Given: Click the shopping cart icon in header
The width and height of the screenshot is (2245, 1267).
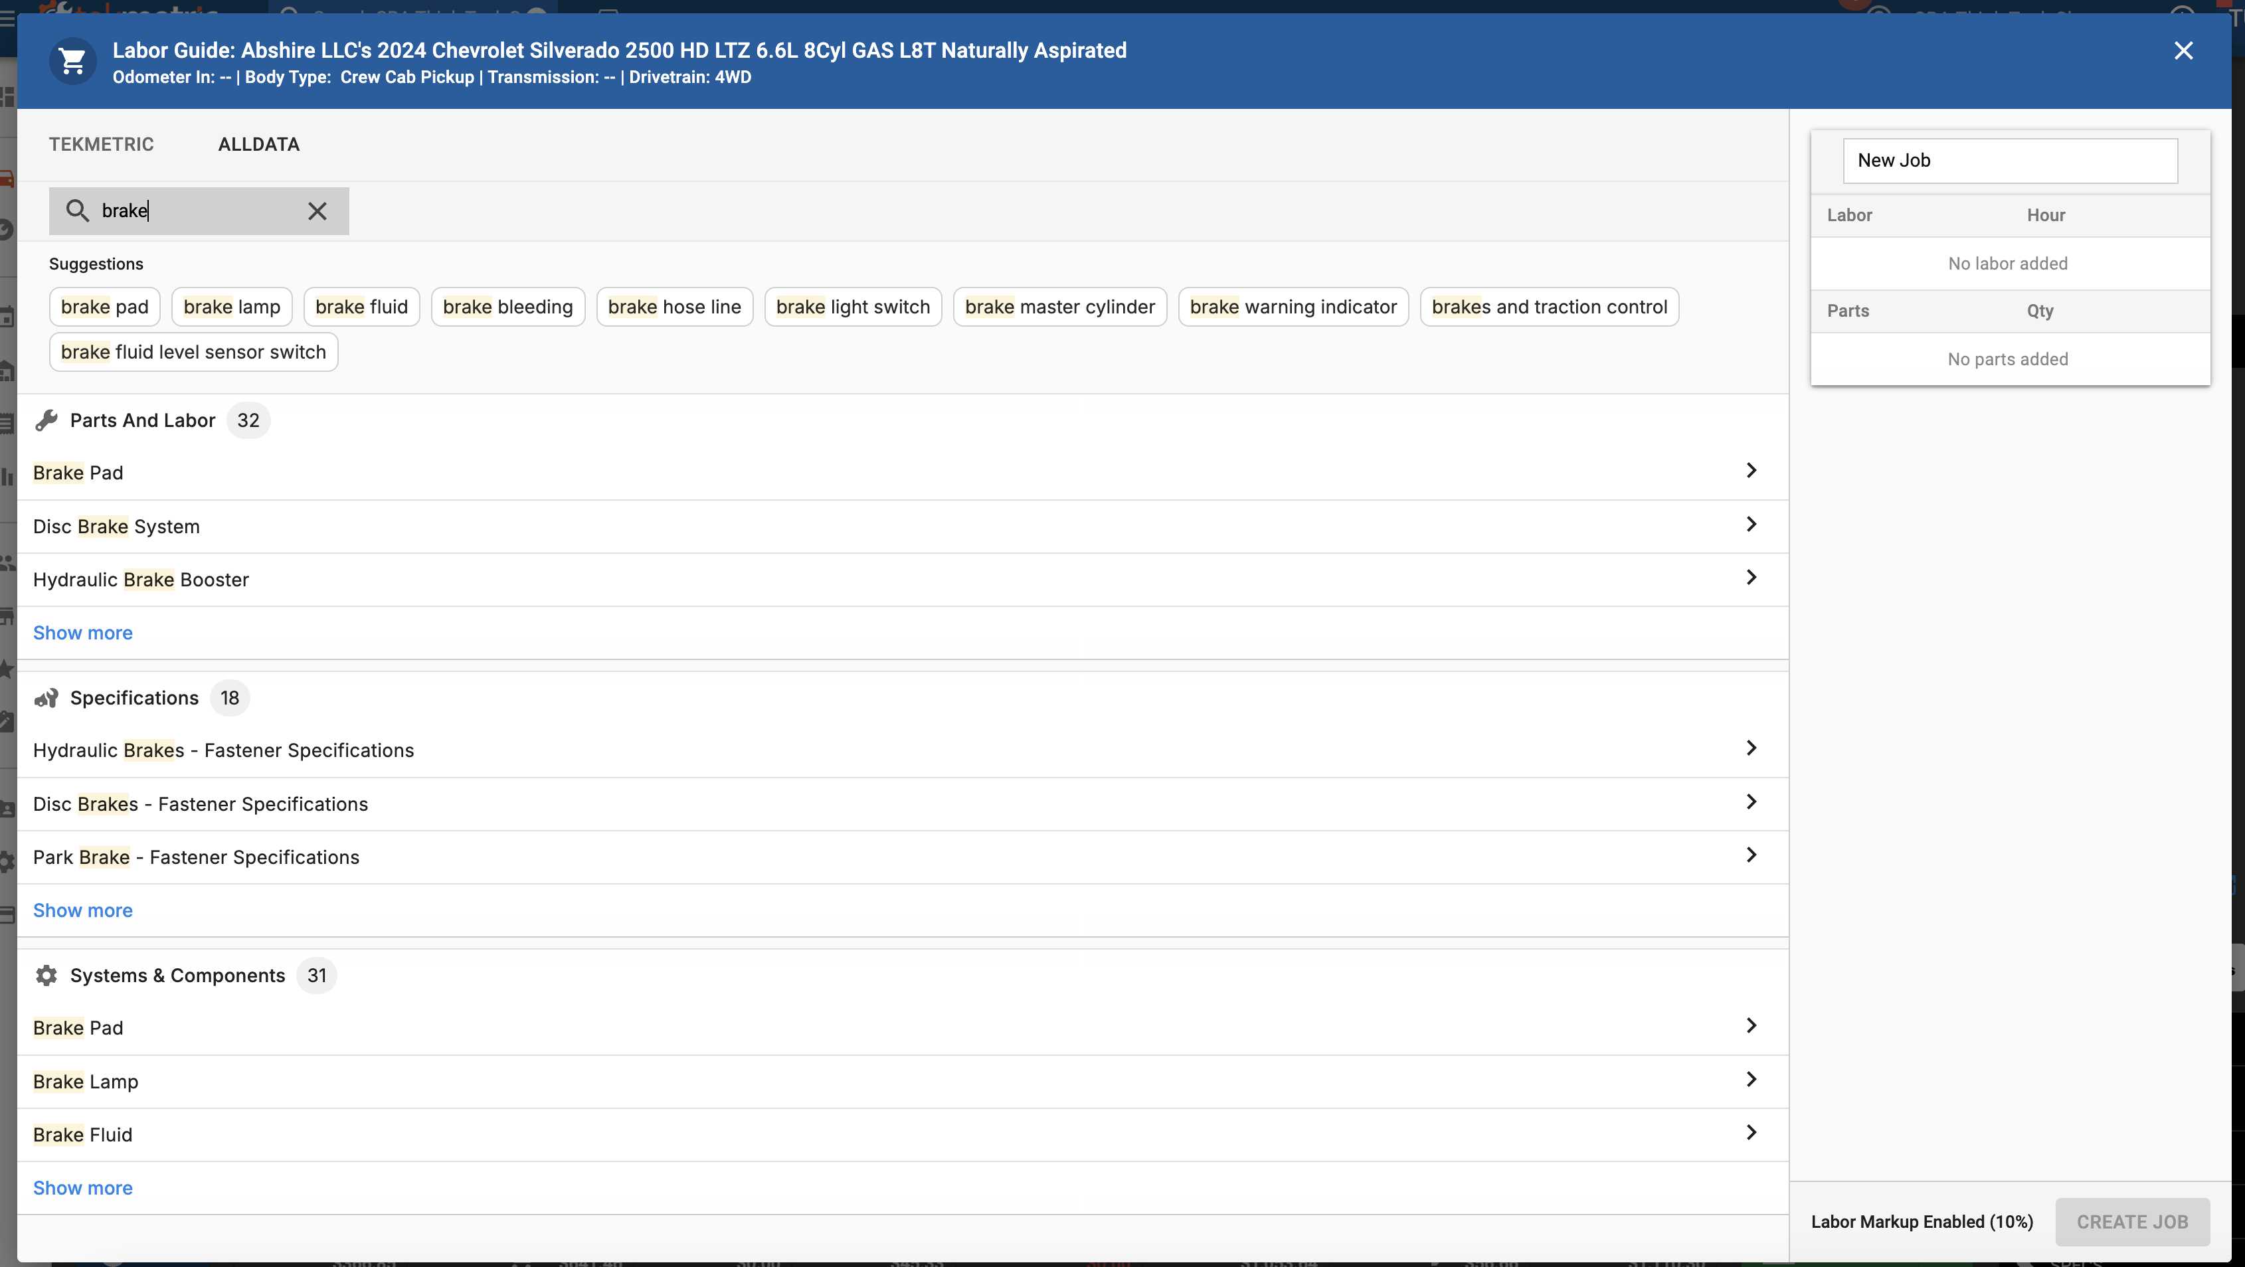Looking at the screenshot, I should pos(72,61).
